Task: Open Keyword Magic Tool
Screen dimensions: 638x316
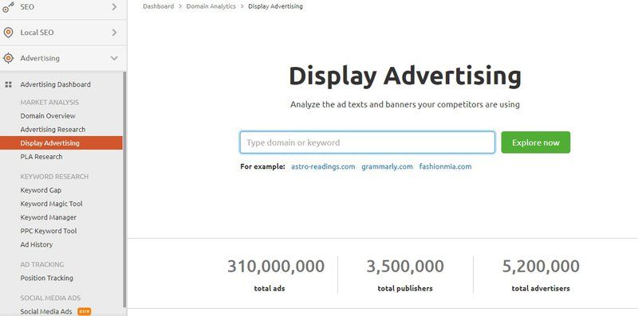Action: (x=51, y=204)
